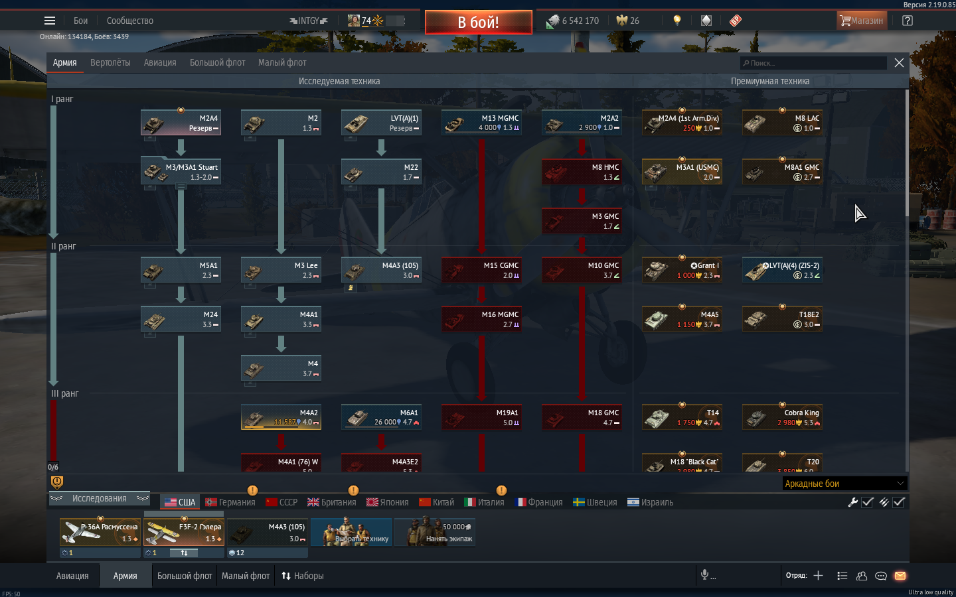The width and height of the screenshot is (956, 597).
Task: Open the squad list icon
Action: tap(842, 576)
